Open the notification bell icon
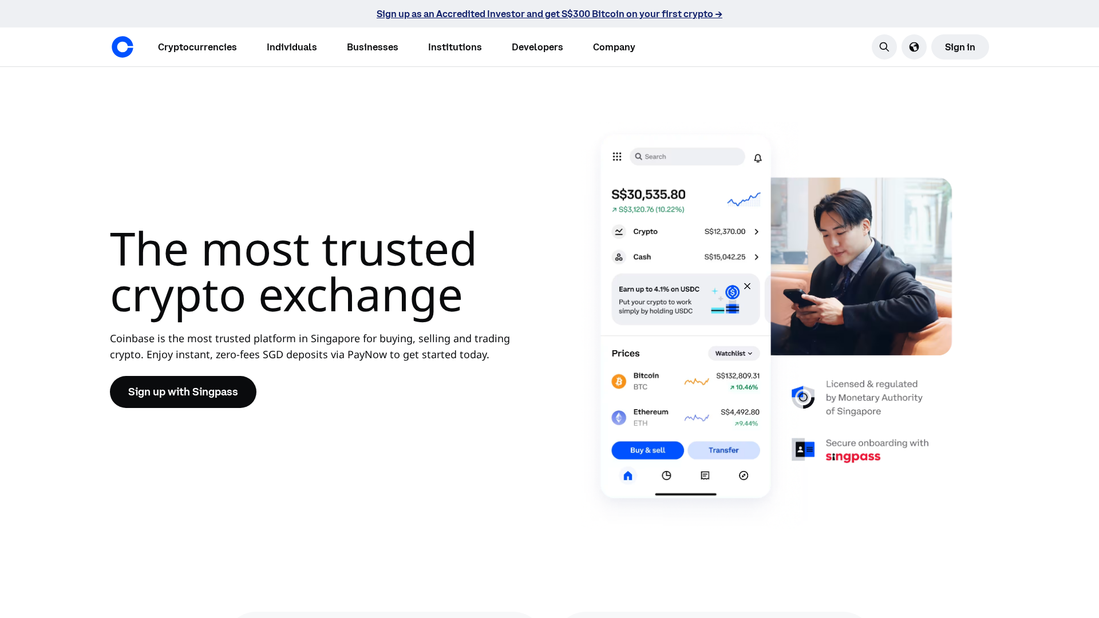The width and height of the screenshot is (1099, 618). tap(758, 158)
